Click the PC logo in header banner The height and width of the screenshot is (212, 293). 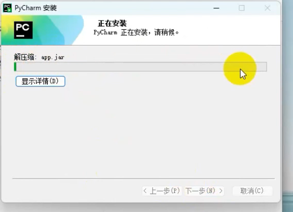pyautogui.click(x=23, y=30)
